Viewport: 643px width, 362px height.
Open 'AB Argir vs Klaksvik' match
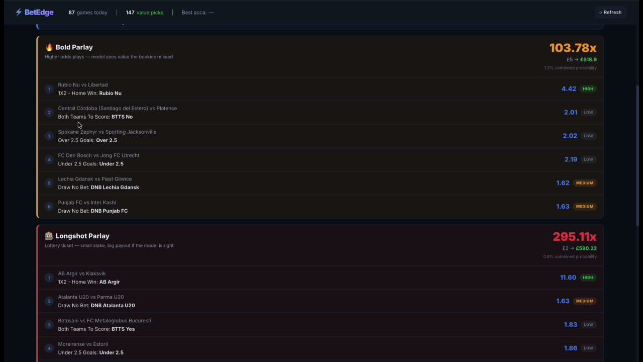point(82,274)
